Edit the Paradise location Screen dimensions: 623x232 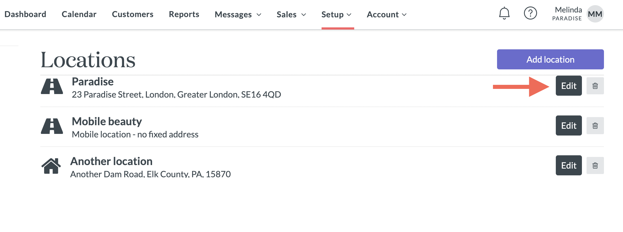(569, 86)
